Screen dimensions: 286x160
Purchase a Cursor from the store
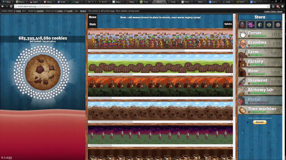click(260, 34)
